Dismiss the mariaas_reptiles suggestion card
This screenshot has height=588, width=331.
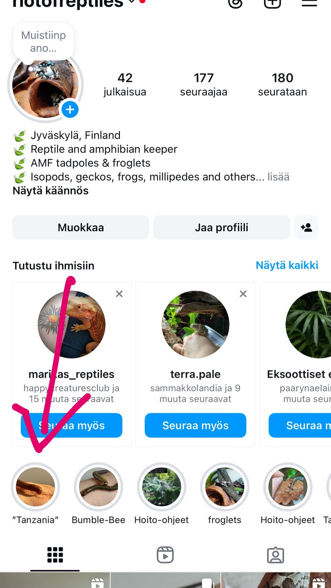point(119,294)
